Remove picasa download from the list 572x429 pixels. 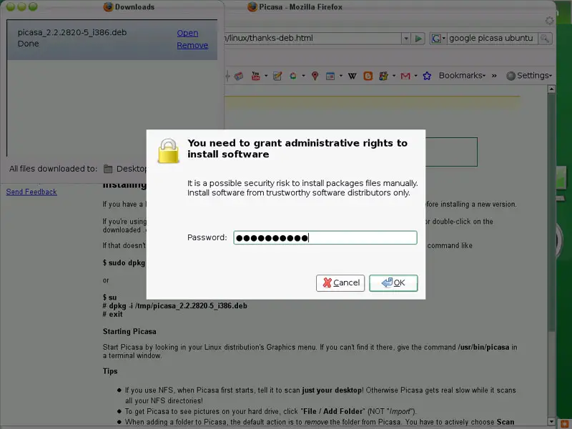point(192,45)
